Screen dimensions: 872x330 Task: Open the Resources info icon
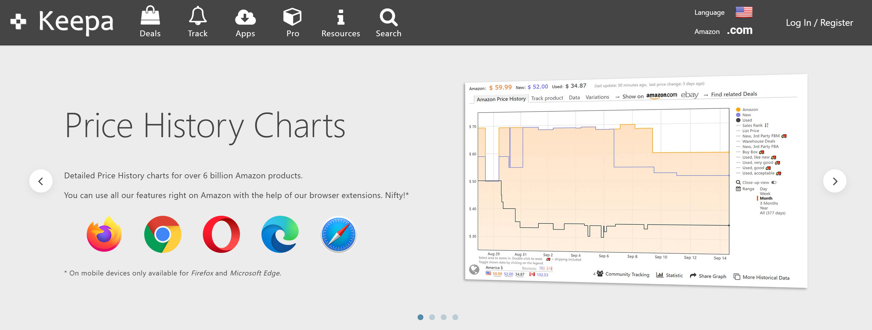point(341,17)
